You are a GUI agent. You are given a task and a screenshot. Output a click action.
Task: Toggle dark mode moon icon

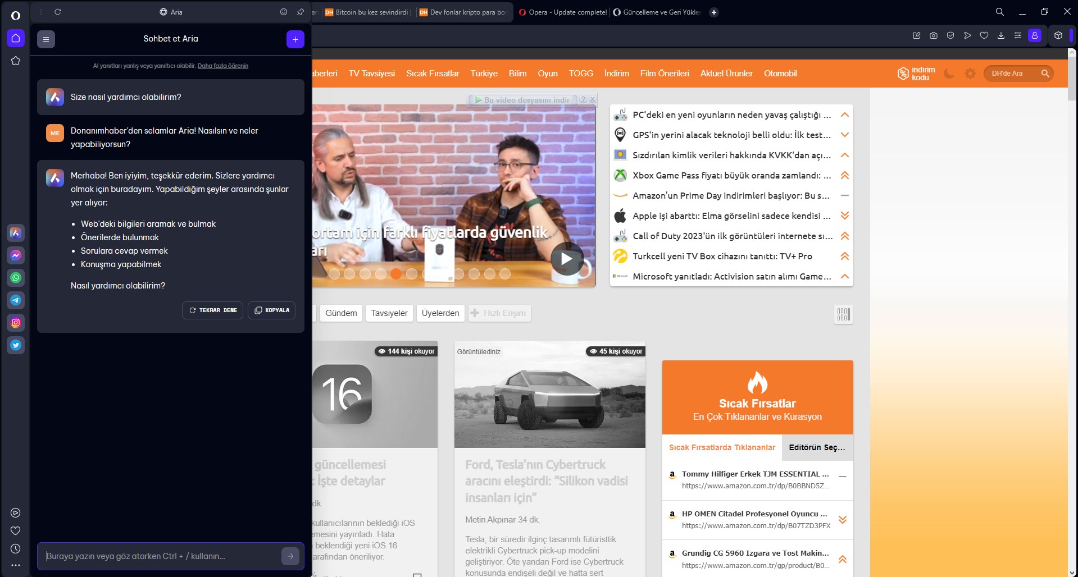pyautogui.click(x=949, y=74)
